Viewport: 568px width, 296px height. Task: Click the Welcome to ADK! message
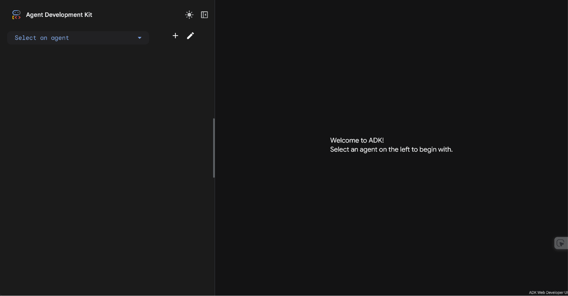(357, 140)
